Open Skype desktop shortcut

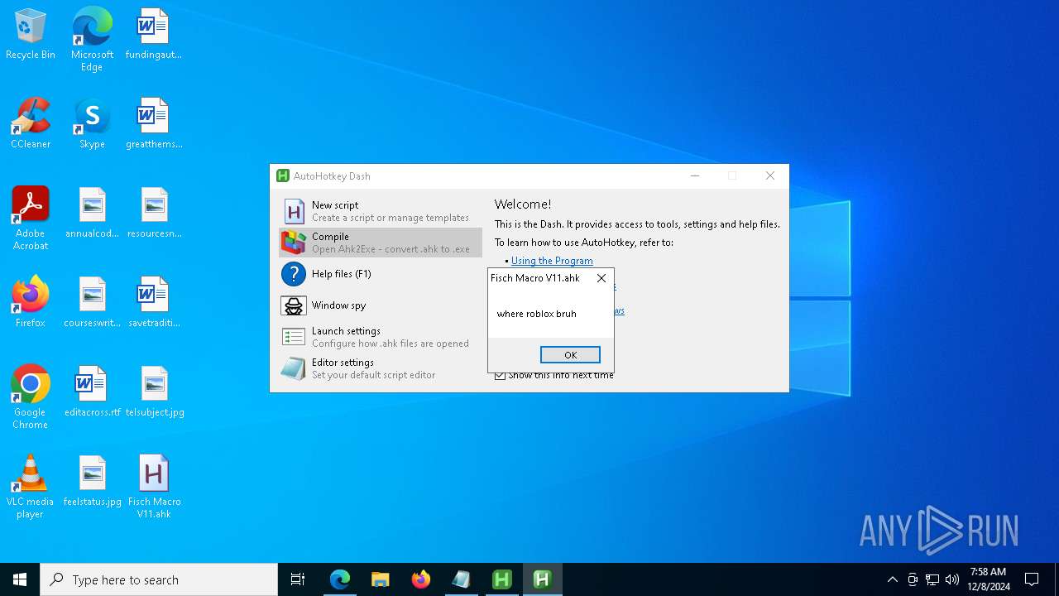pos(92,124)
